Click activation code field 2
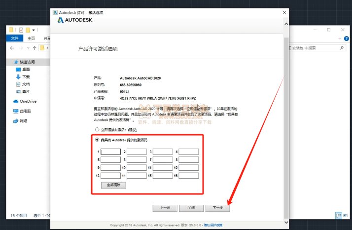 (137, 152)
